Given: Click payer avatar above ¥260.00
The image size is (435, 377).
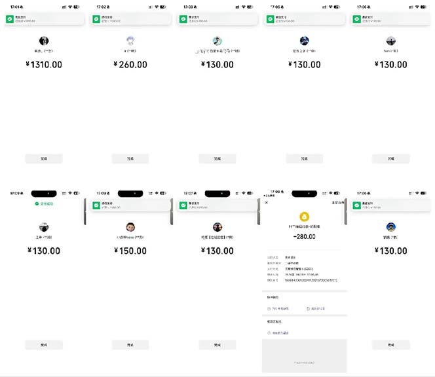Looking at the screenshot, I should pyautogui.click(x=130, y=41).
